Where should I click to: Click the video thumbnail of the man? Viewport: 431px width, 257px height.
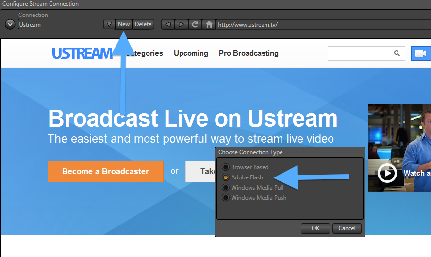399,148
